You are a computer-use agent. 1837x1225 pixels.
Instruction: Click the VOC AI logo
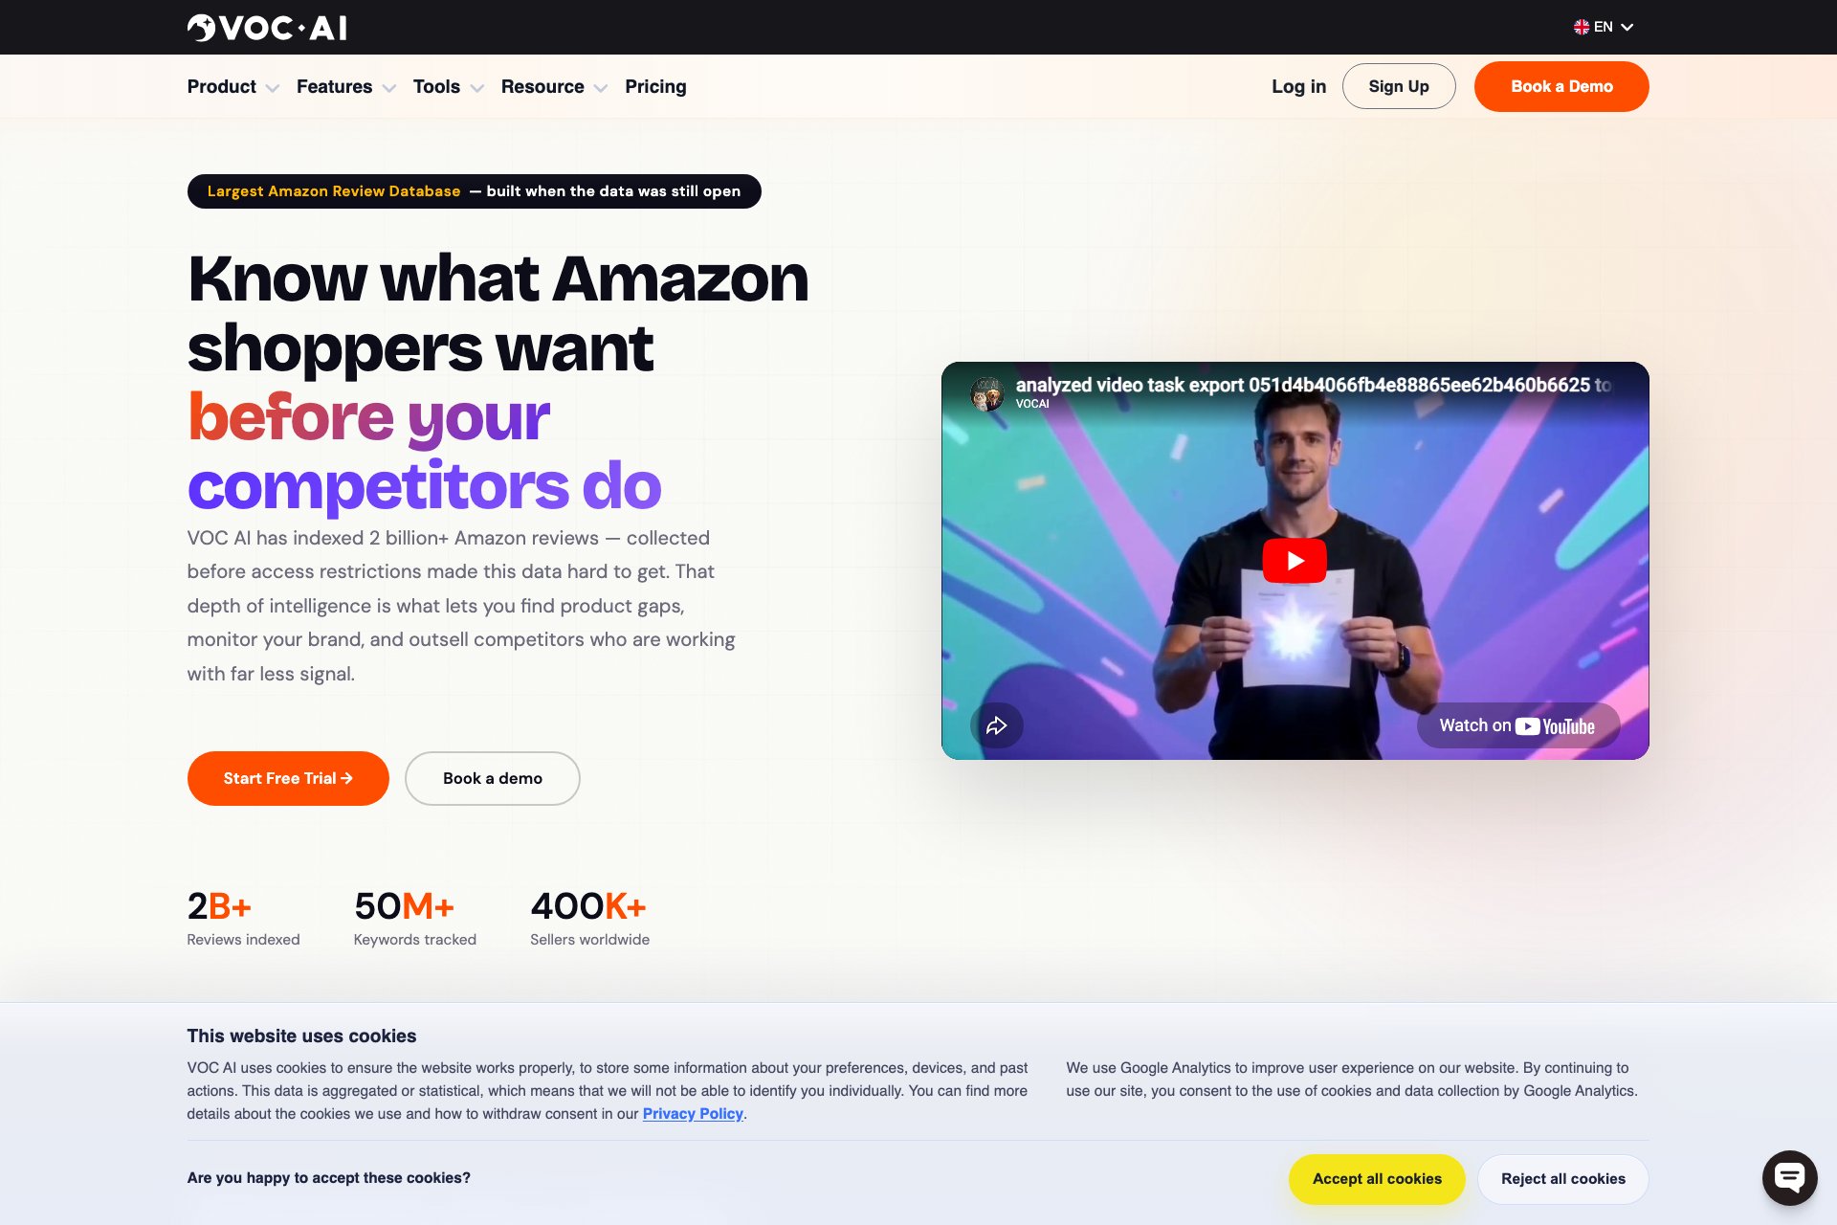coord(267,28)
